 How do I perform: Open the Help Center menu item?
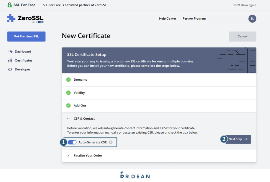tap(167, 19)
